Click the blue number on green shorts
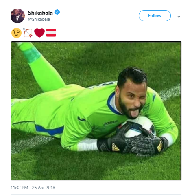The width and height of the screenshot is (192, 195). click(x=50, y=130)
